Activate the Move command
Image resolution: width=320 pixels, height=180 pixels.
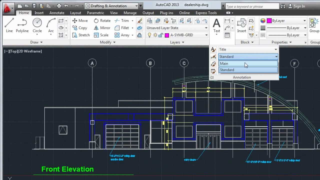(x=80, y=21)
